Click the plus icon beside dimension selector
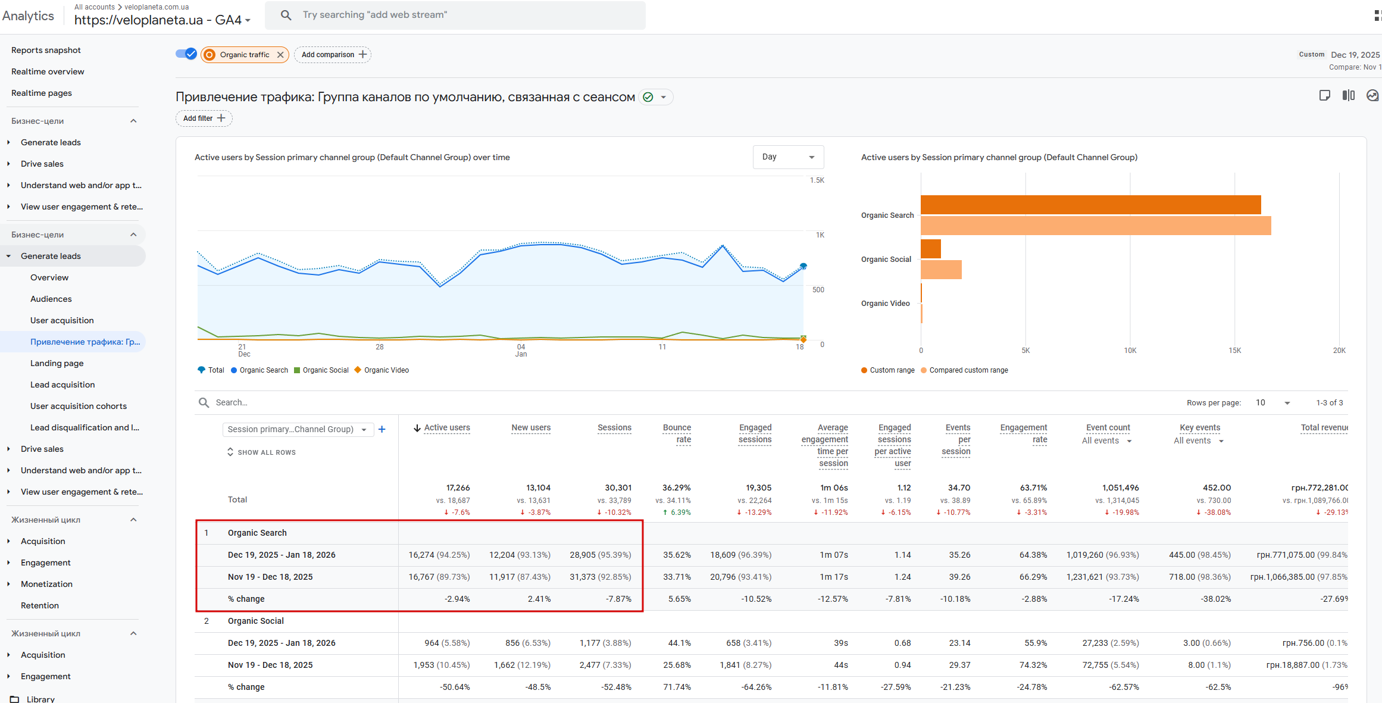Screen dimensions: 1382x703 coord(382,429)
